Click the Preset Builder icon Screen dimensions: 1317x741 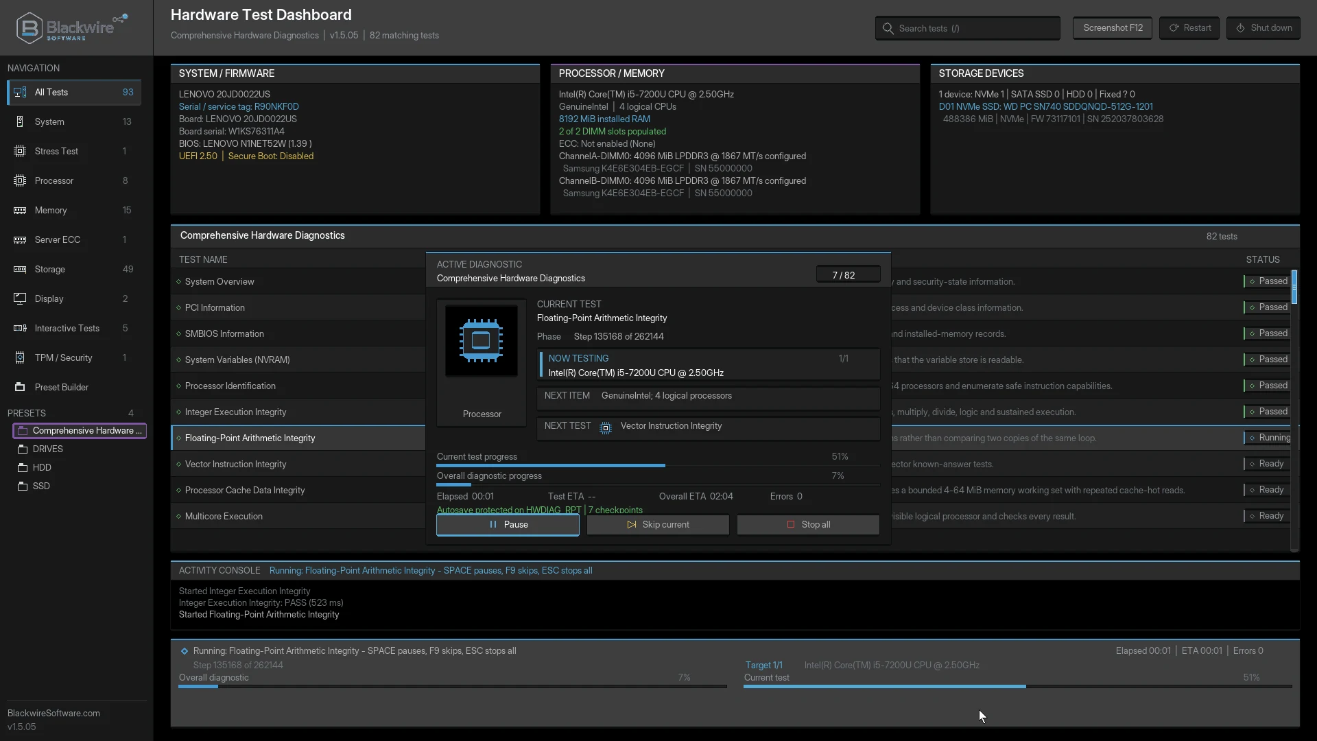[x=20, y=388]
